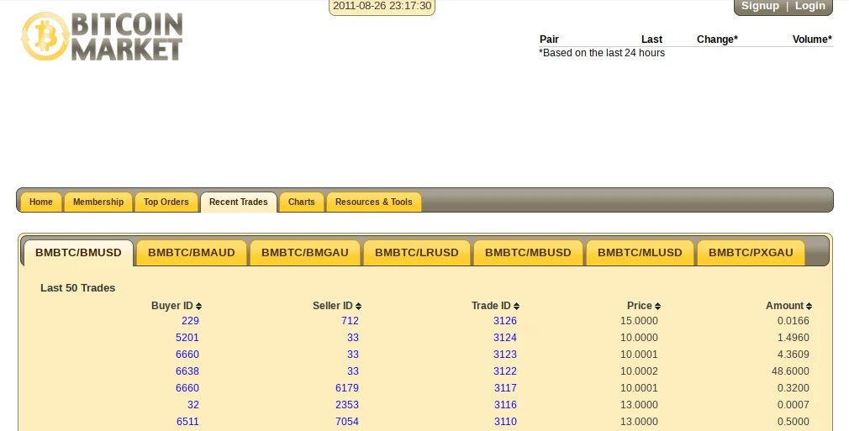Open buyer ID 6511

point(187,422)
